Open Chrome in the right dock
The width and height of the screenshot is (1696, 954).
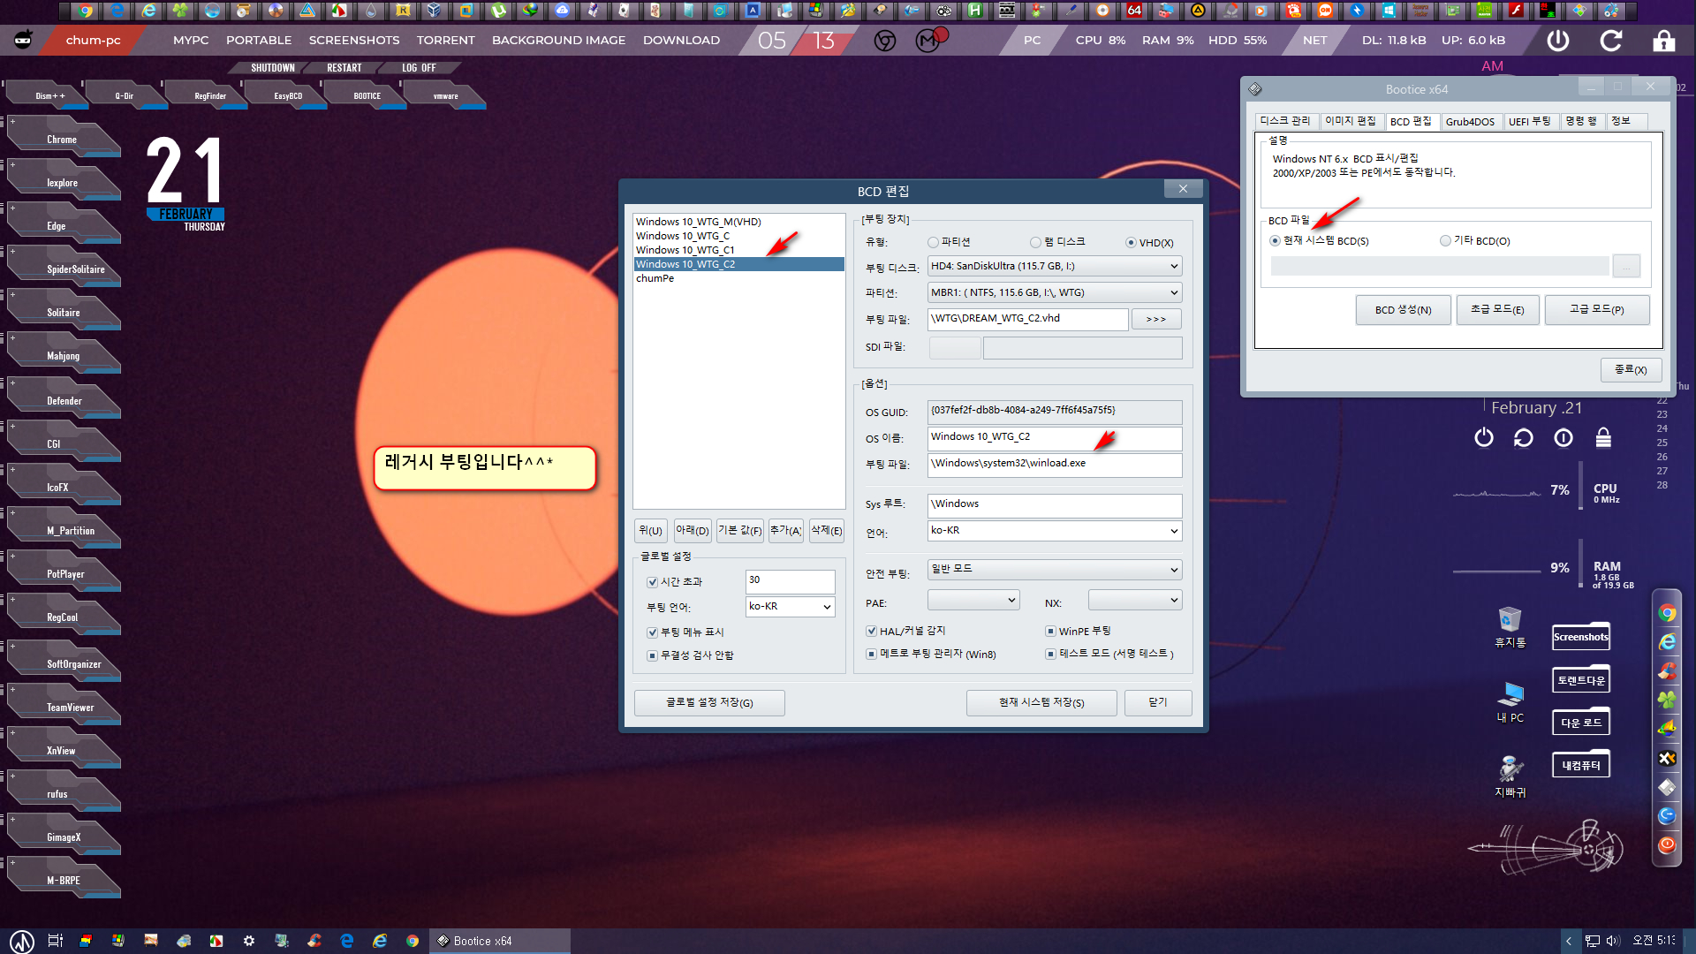click(1667, 613)
